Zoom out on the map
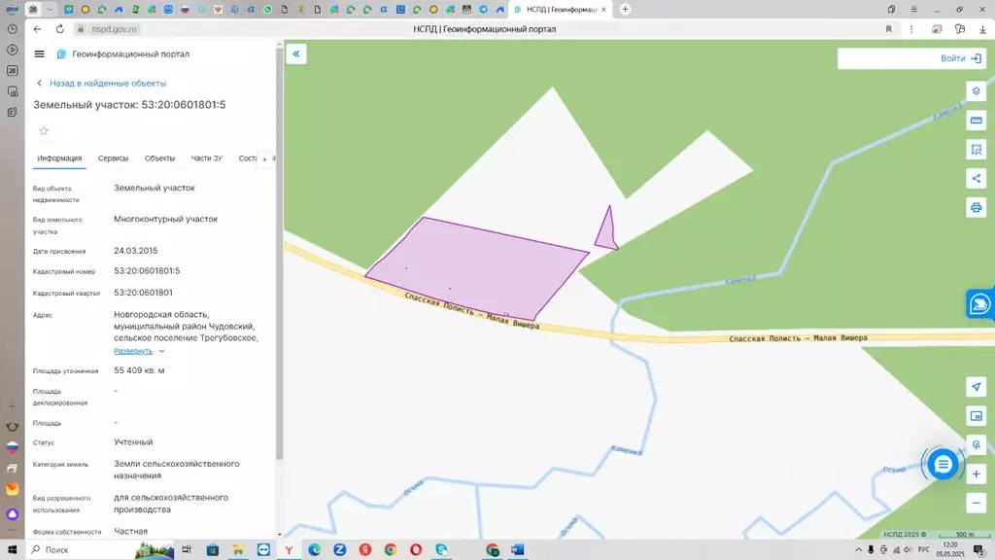The width and height of the screenshot is (995, 560). tap(977, 504)
